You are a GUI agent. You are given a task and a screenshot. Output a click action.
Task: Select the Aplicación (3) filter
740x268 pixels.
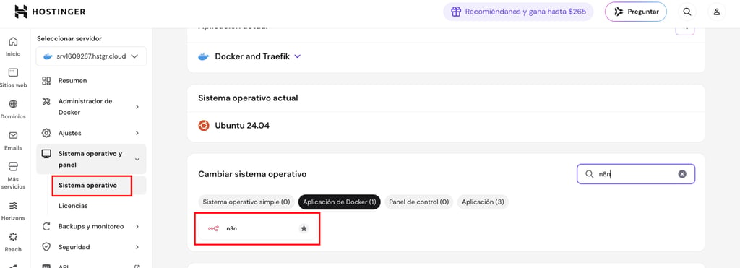pyautogui.click(x=483, y=202)
